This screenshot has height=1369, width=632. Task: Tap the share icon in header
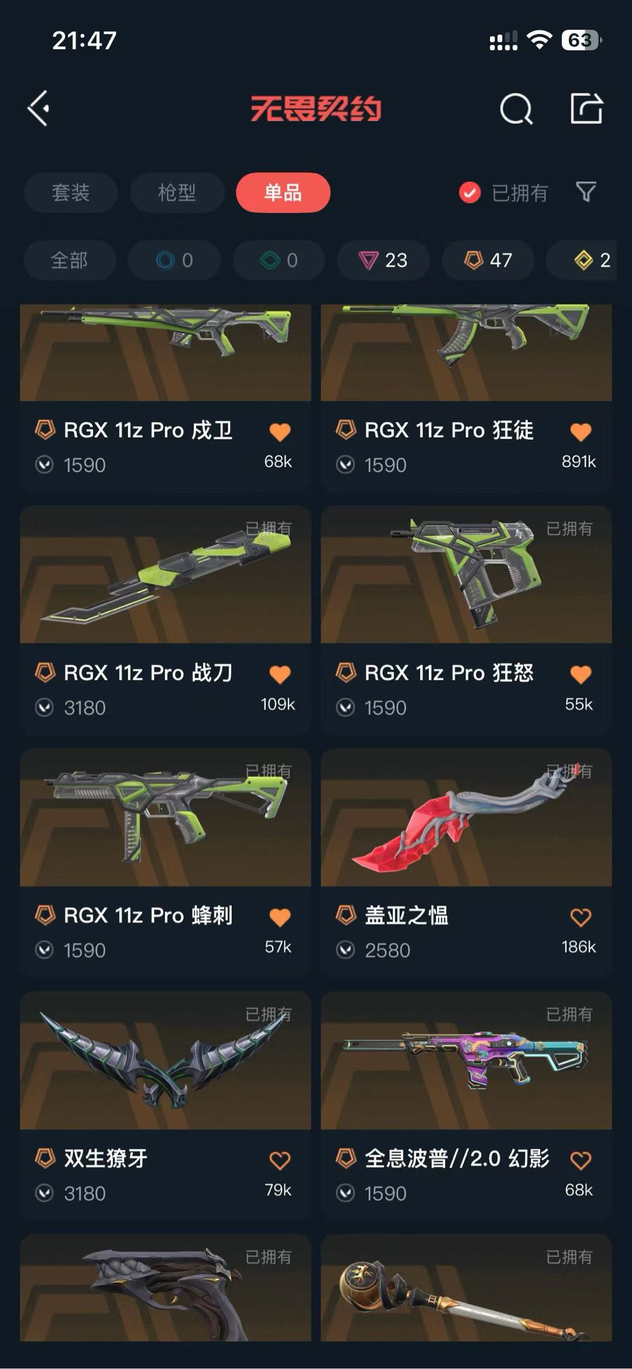pos(586,108)
